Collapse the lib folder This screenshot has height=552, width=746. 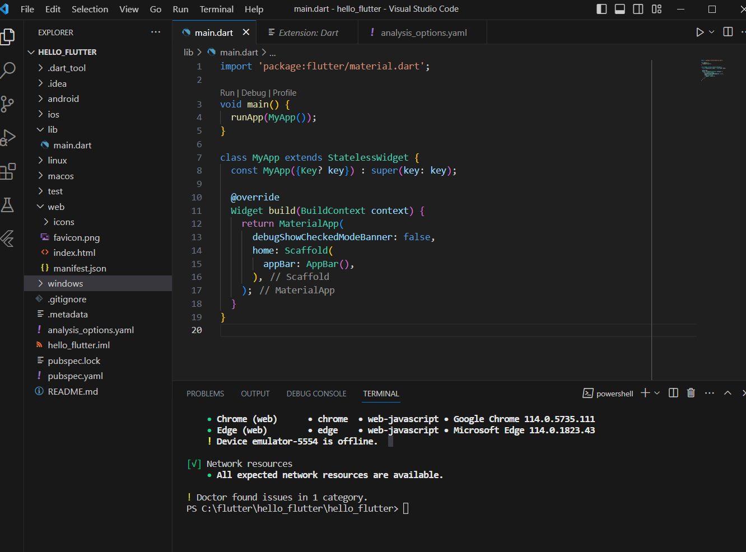click(98, 129)
